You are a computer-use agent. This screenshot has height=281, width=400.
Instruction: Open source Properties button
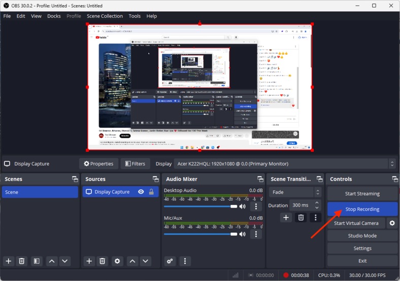point(98,164)
